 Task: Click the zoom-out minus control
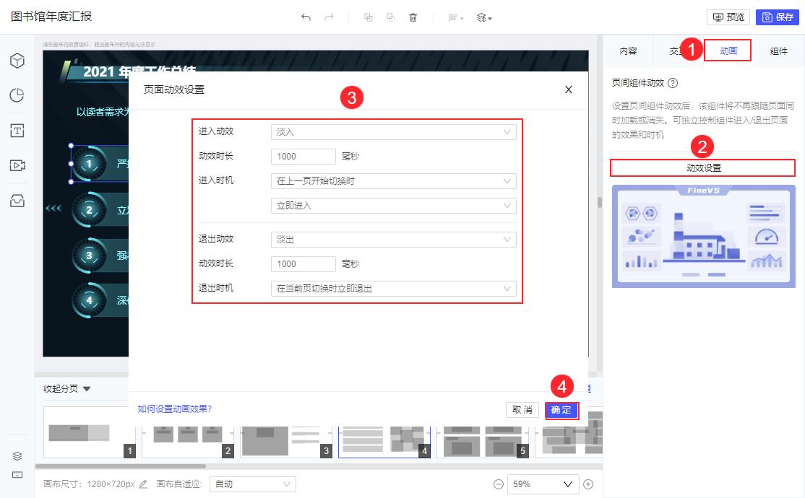[499, 484]
